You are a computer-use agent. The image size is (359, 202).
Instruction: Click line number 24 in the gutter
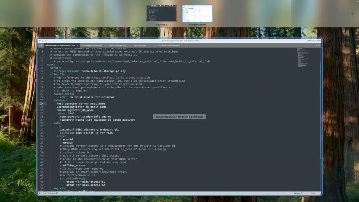point(42,104)
